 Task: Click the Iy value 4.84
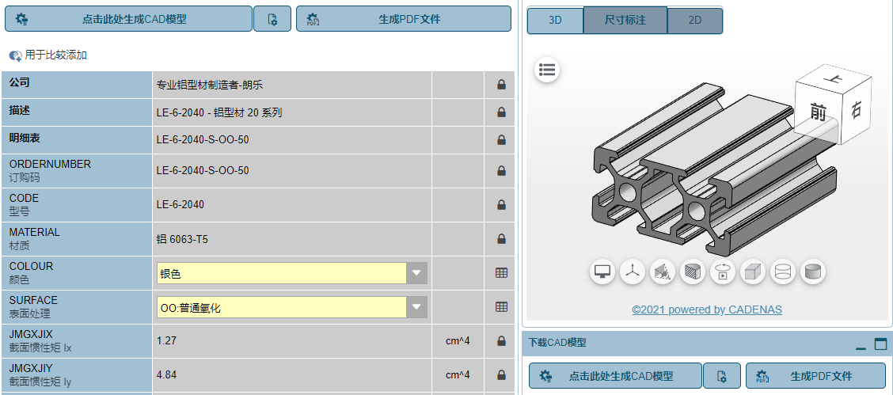[x=166, y=374]
